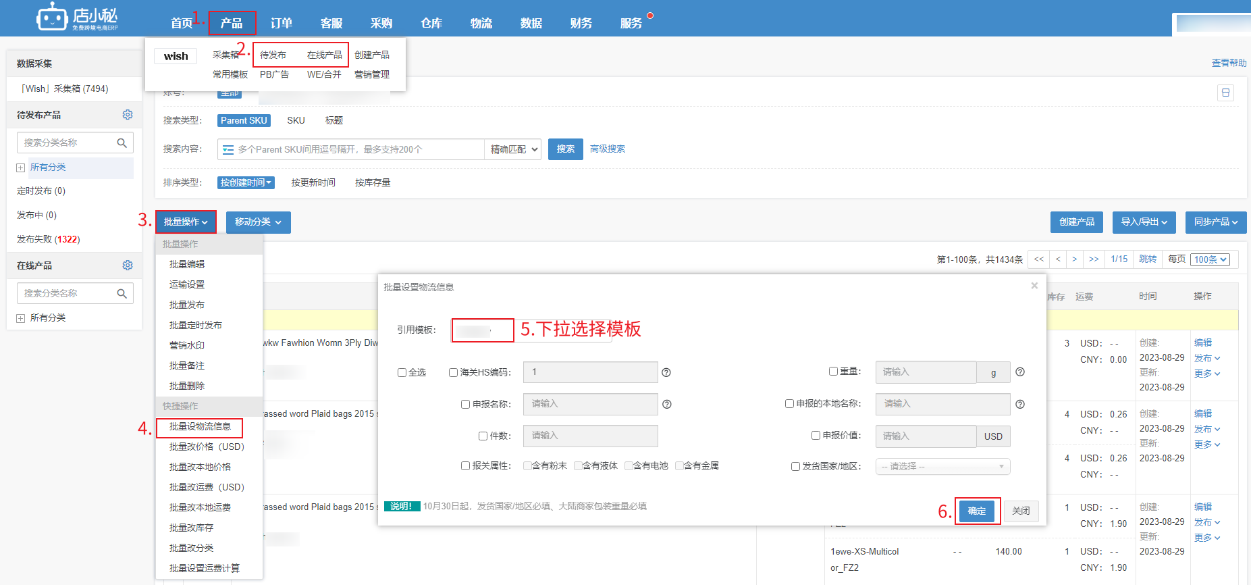Viewport: 1251px width, 585px height.
Task: Click search icon in 待发布产品 category box
Action: pyautogui.click(x=122, y=143)
